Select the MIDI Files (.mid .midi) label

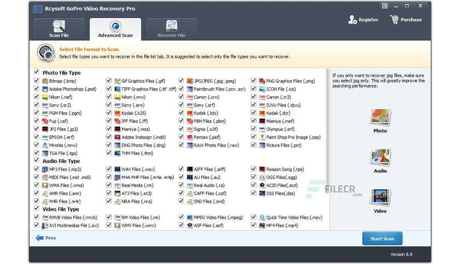click(x=70, y=177)
